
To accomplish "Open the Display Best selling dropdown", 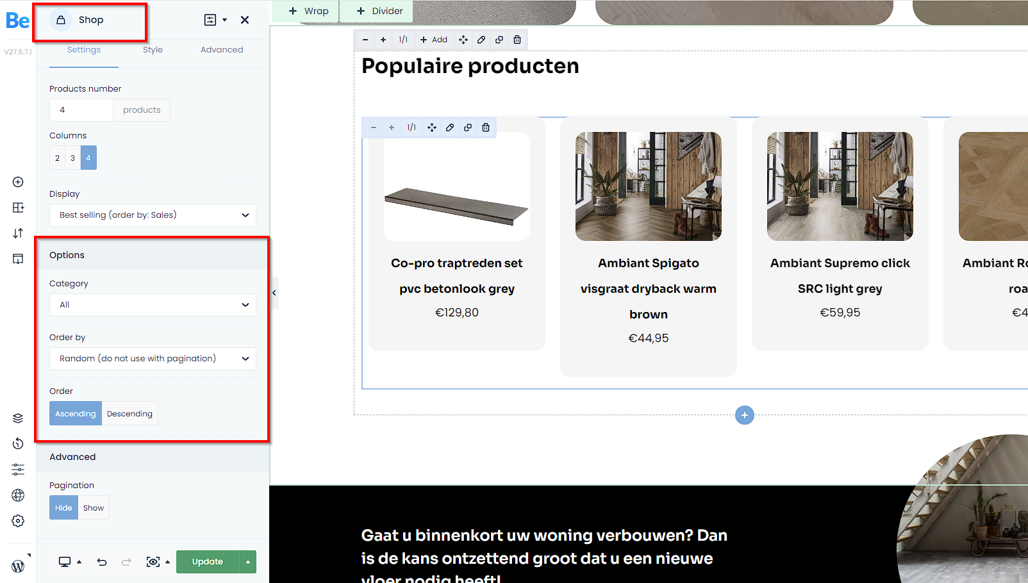I will click(x=153, y=215).
